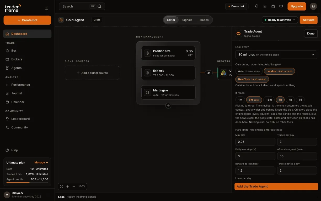This screenshot has height=201, width=321.
Task: Click the broker node icon
Action: (x=224, y=73)
